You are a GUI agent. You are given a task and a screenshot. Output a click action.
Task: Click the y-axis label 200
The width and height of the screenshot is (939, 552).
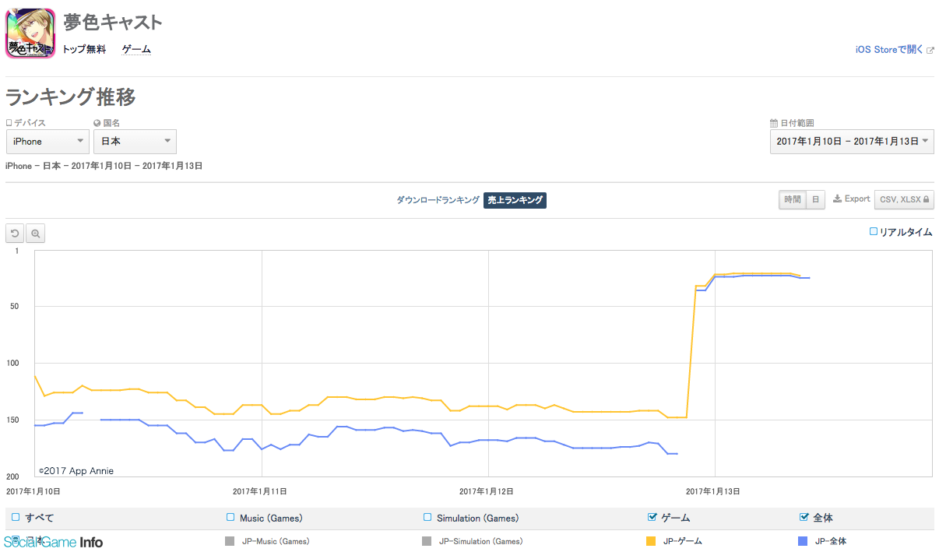(12, 476)
